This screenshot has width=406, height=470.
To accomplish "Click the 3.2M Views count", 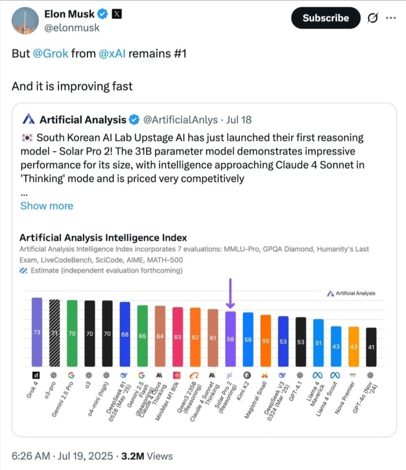I will point(147,456).
